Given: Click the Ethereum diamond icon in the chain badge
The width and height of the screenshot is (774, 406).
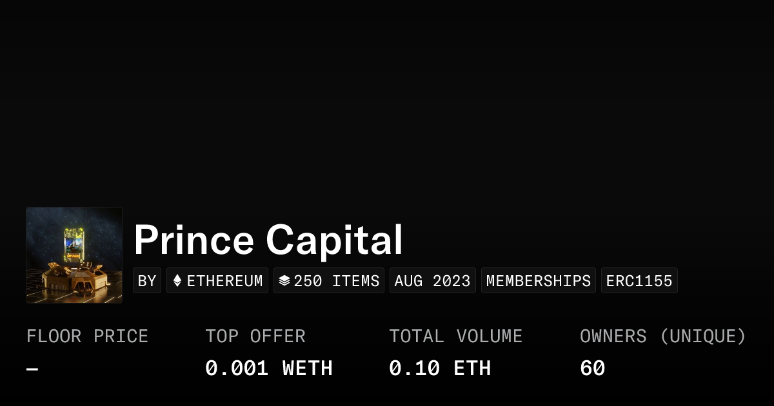Looking at the screenshot, I should pos(178,280).
